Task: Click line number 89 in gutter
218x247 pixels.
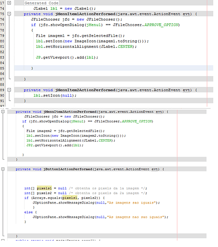Action: point(2,90)
